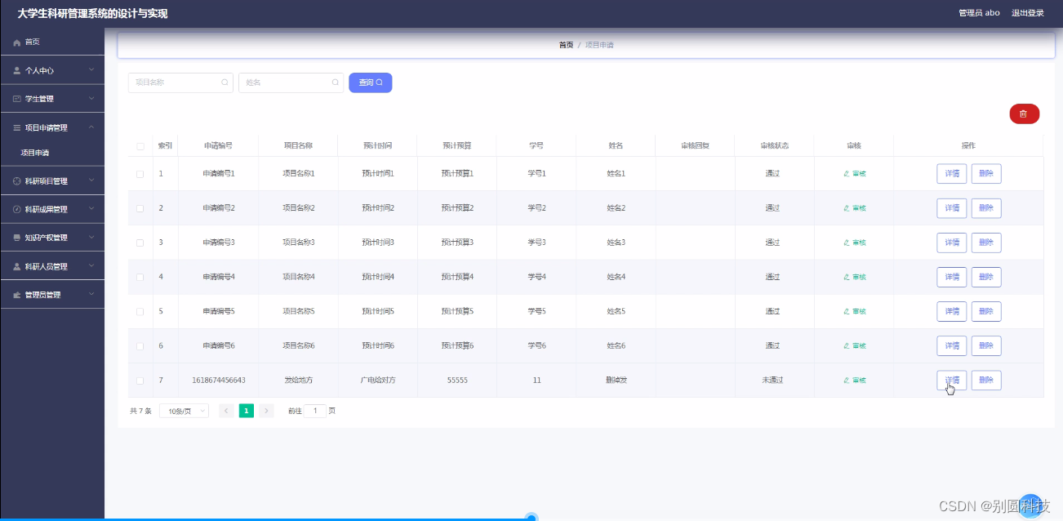Select the 个人中心 sidebar icon
Screen dimensions: 1063x521
pos(18,70)
